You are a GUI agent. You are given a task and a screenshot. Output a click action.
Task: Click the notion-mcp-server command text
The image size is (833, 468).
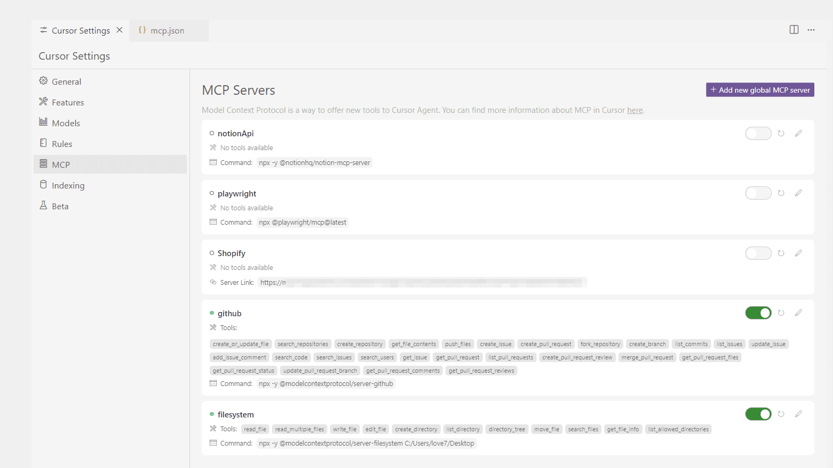tap(315, 163)
